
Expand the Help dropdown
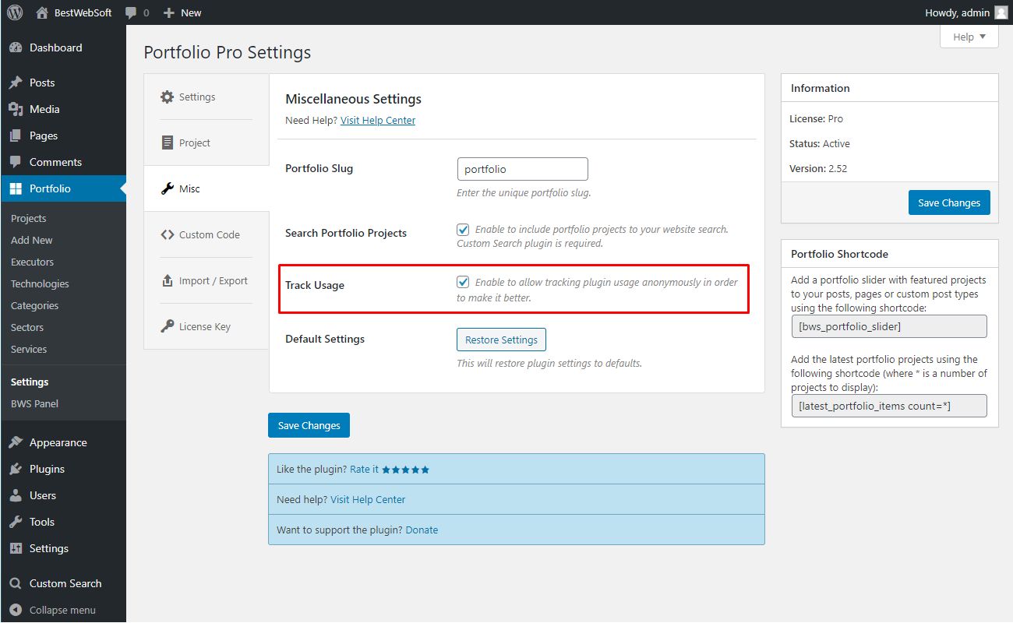tap(969, 37)
